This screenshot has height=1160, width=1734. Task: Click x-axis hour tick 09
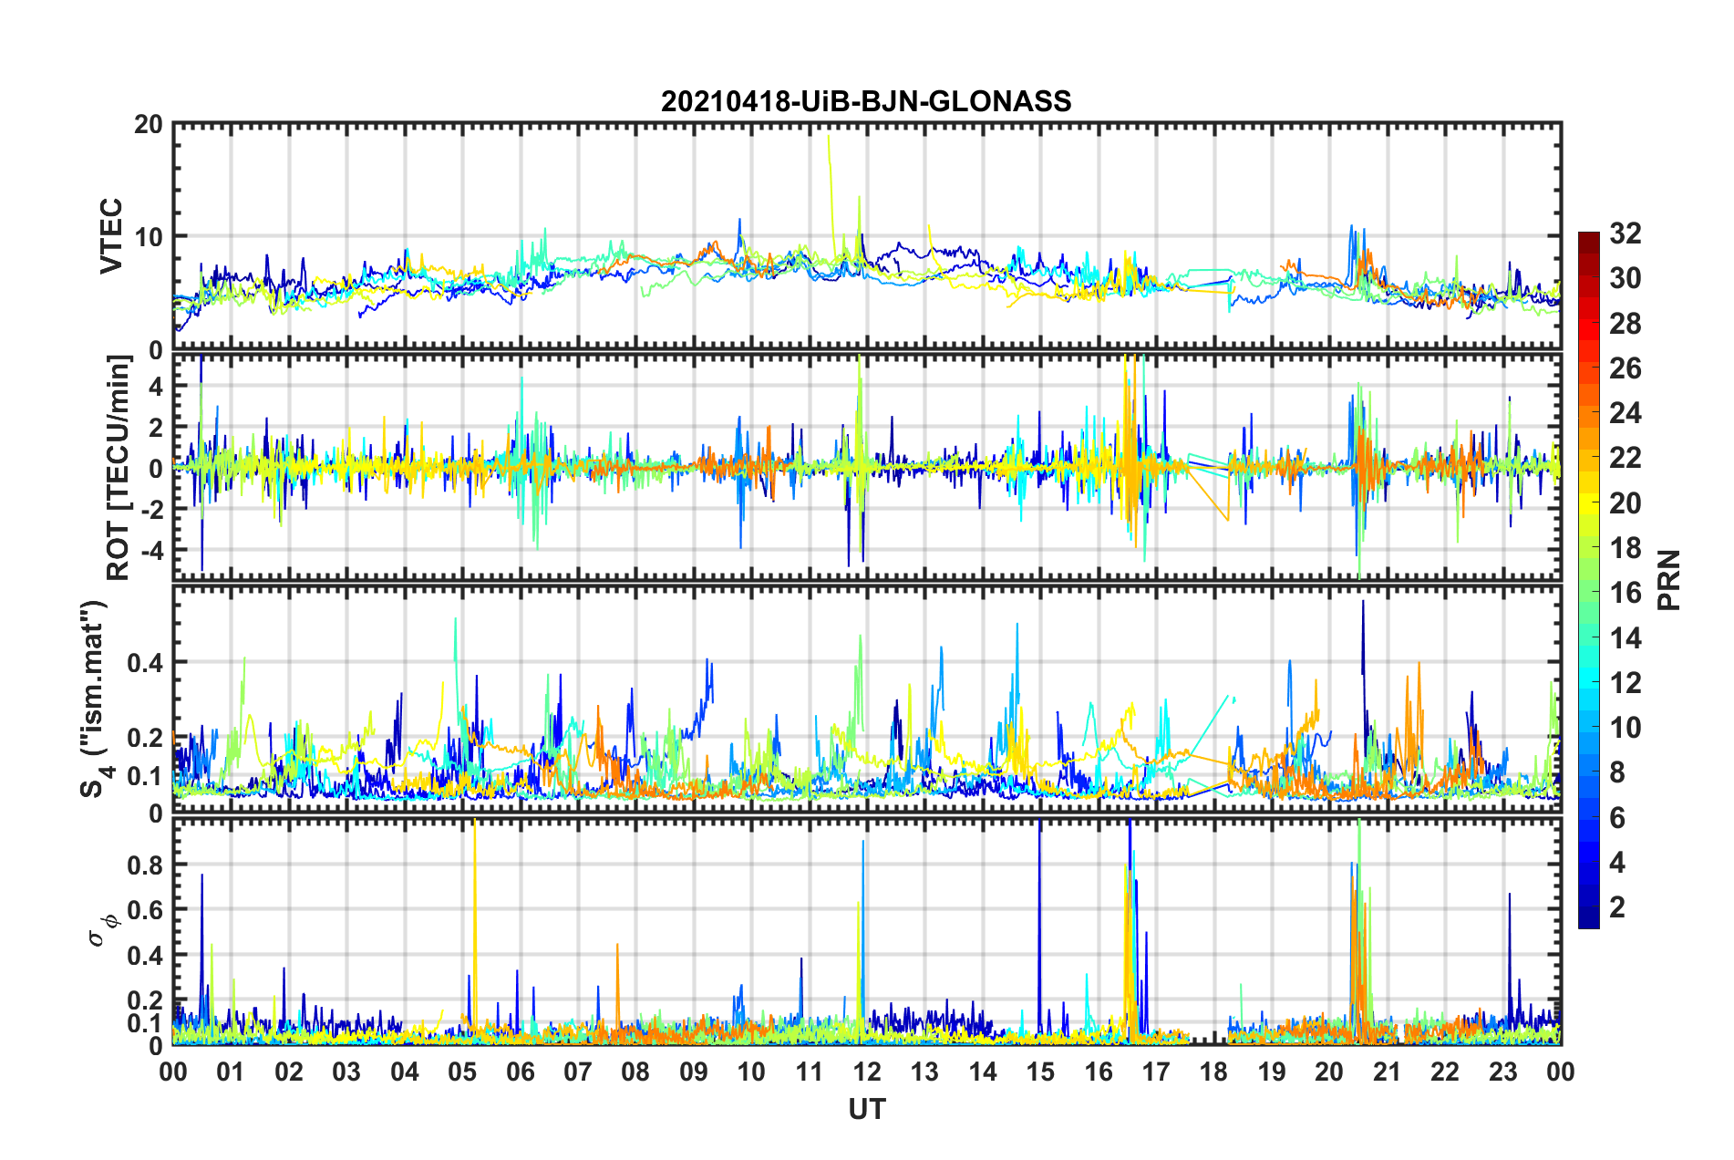click(694, 1072)
